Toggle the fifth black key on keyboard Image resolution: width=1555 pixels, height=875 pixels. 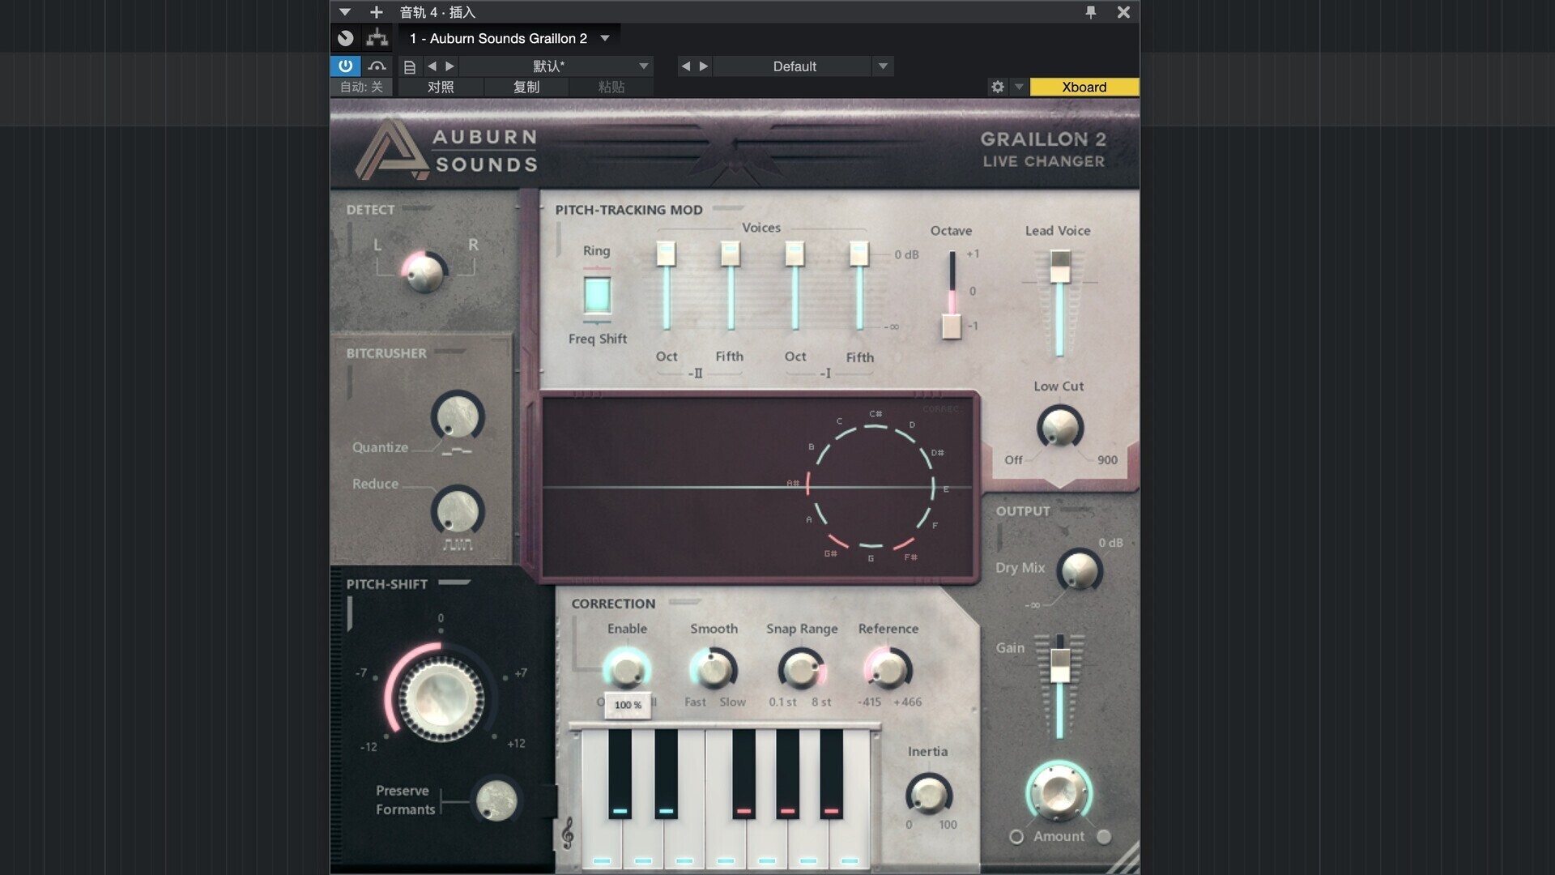click(x=831, y=773)
